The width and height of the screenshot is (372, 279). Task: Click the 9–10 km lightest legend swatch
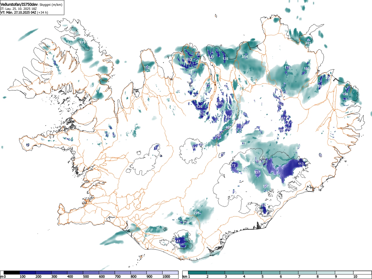345,273
